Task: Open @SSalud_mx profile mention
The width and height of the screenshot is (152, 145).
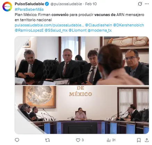Action: point(56,30)
